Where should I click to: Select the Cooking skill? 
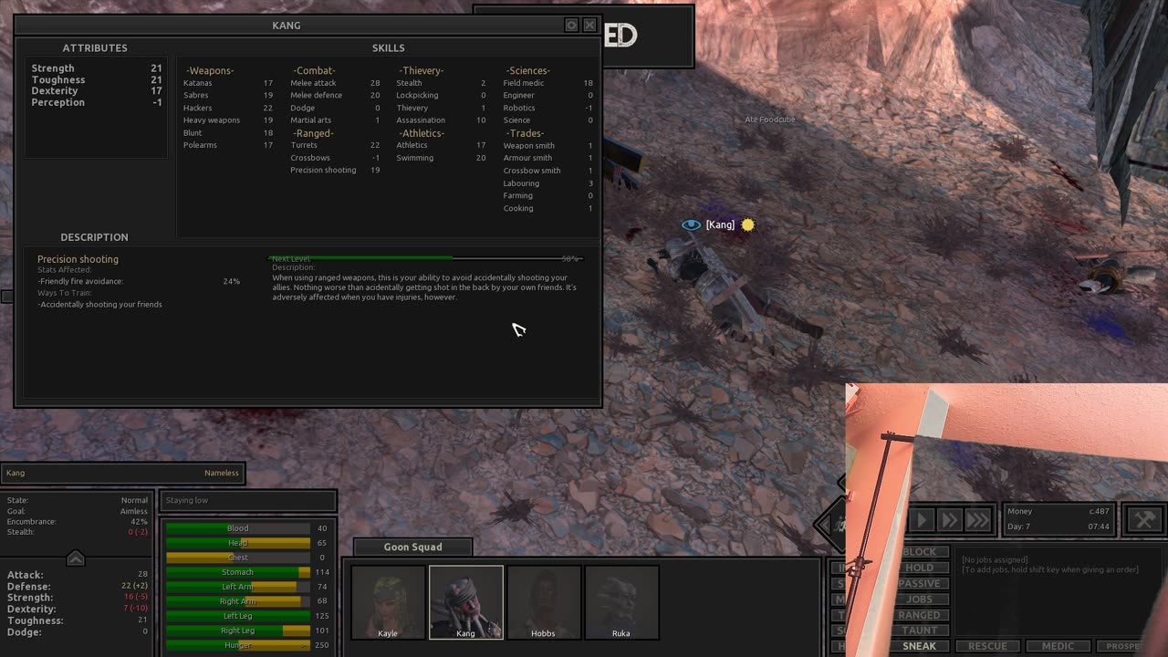[547, 208]
